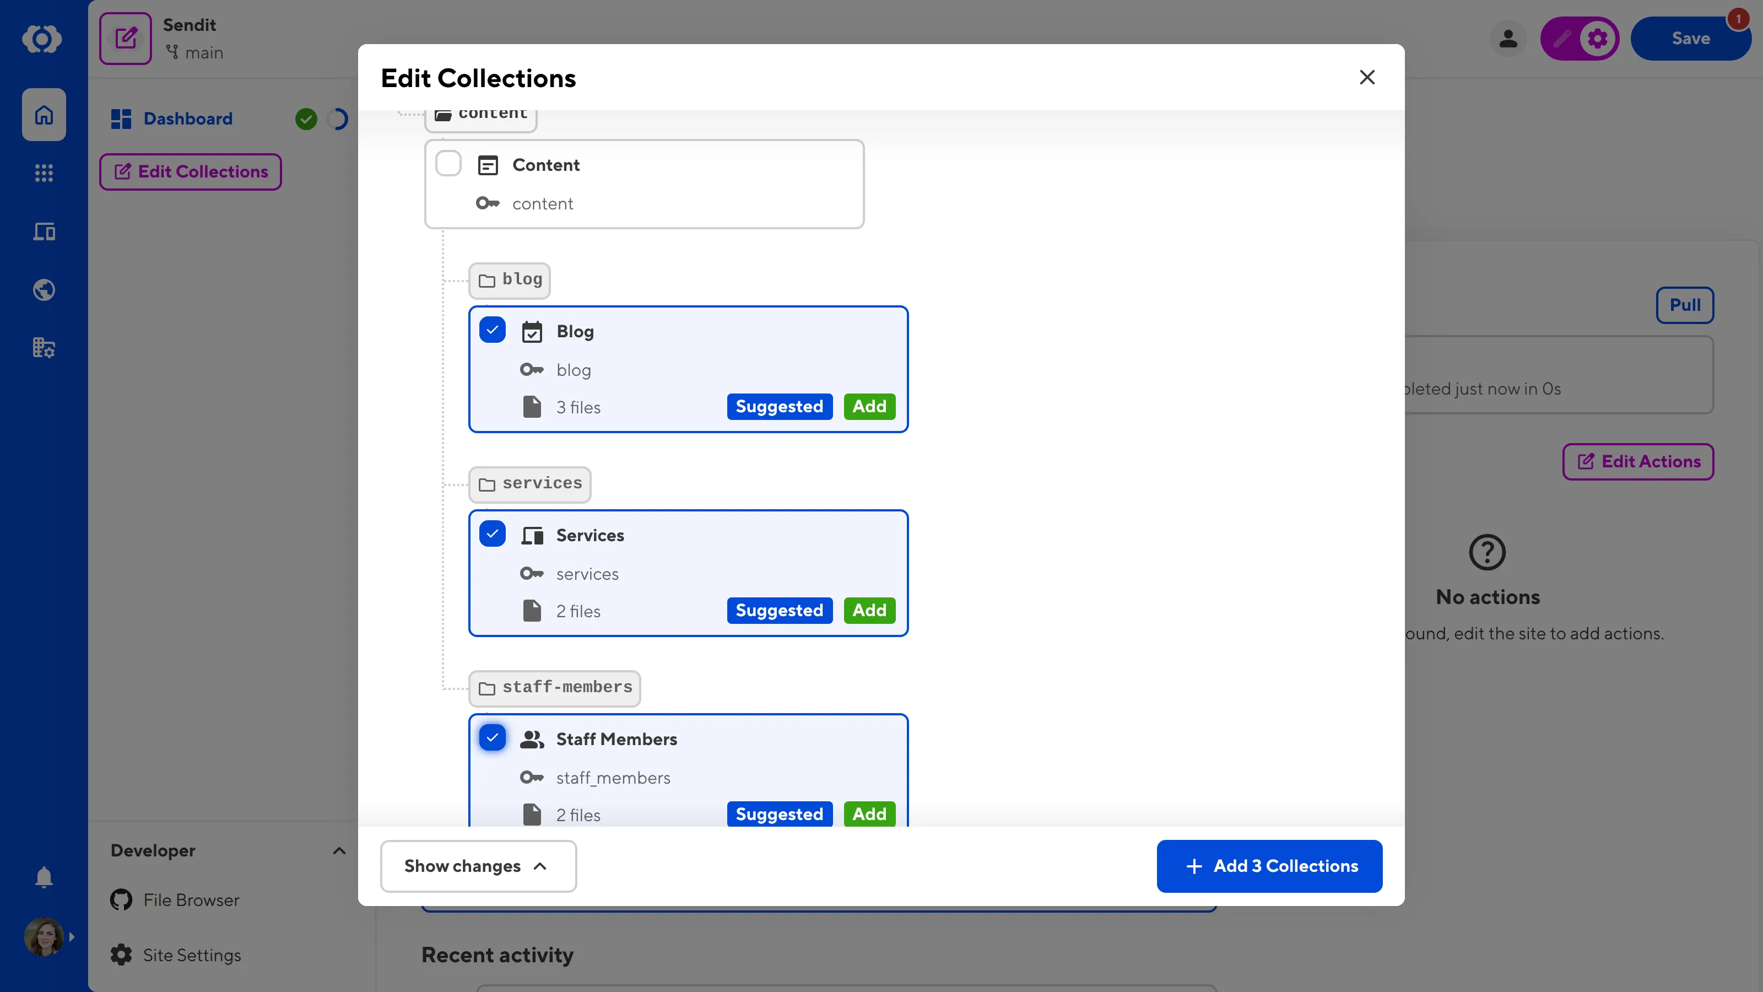Click the Pull button
1763x992 pixels.
click(x=1684, y=305)
